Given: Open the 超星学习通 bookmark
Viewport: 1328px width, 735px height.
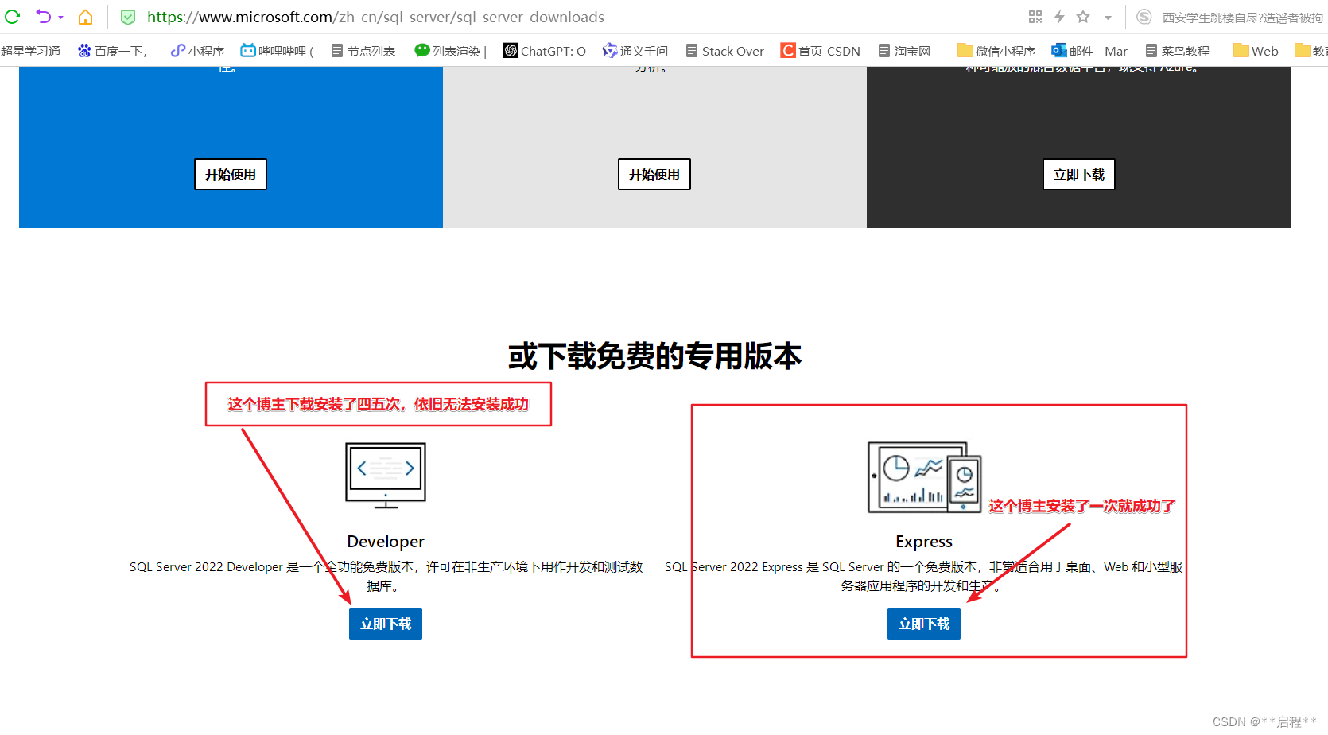Looking at the screenshot, I should click(x=31, y=51).
